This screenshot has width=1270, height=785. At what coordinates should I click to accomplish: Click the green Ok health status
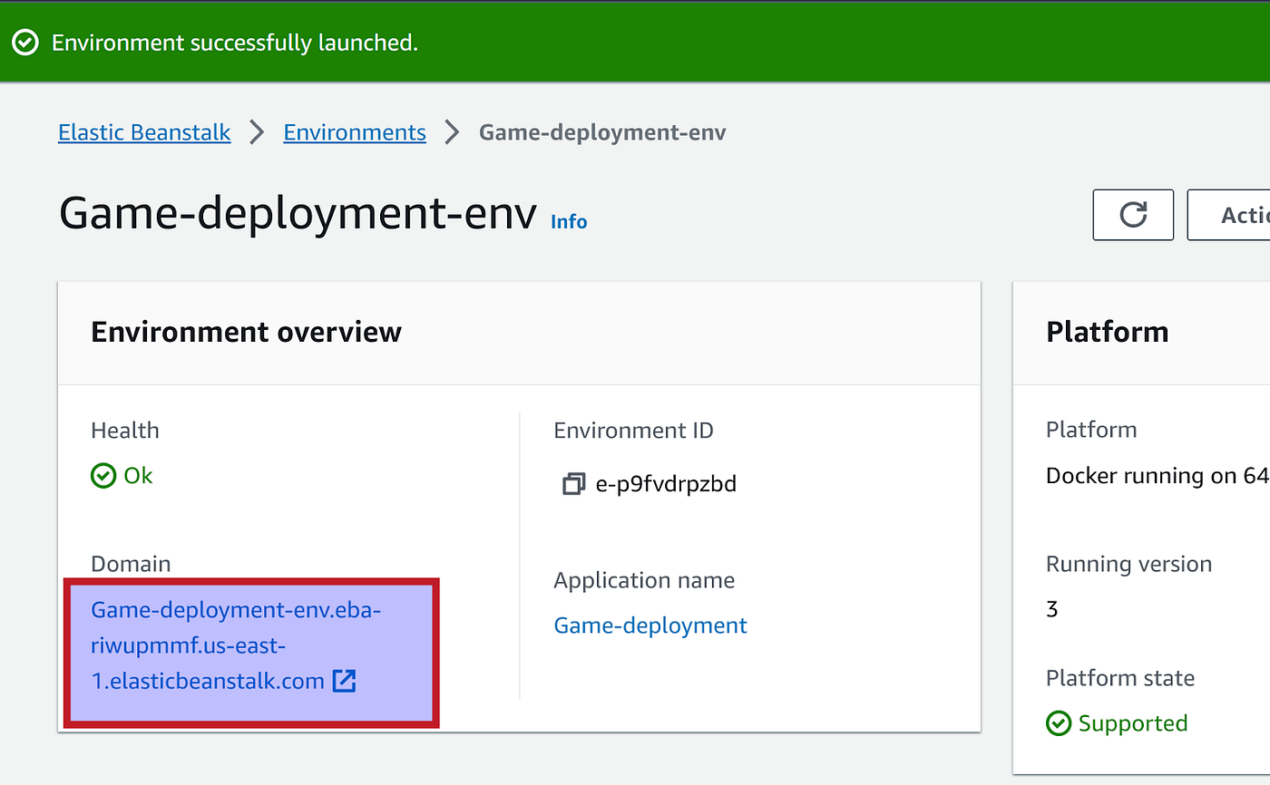coord(122,475)
